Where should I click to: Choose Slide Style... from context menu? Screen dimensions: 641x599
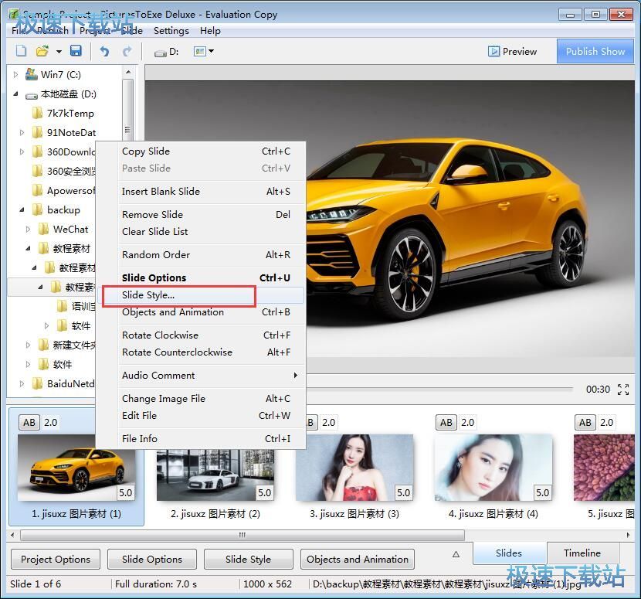[x=148, y=295]
